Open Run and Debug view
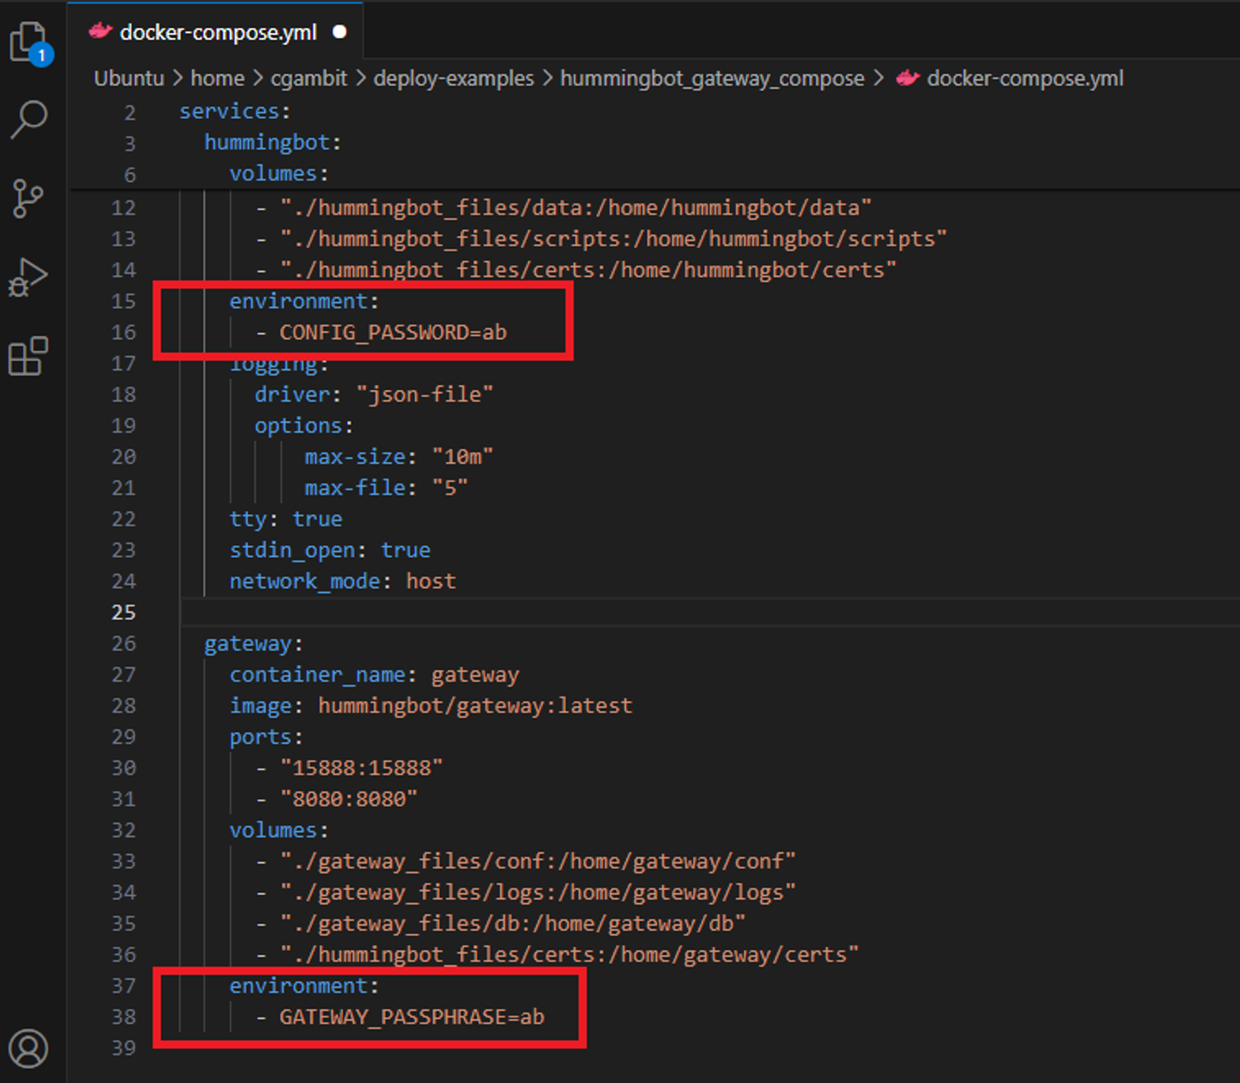The height and width of the screenshot is (1083, 1240). 30,277
